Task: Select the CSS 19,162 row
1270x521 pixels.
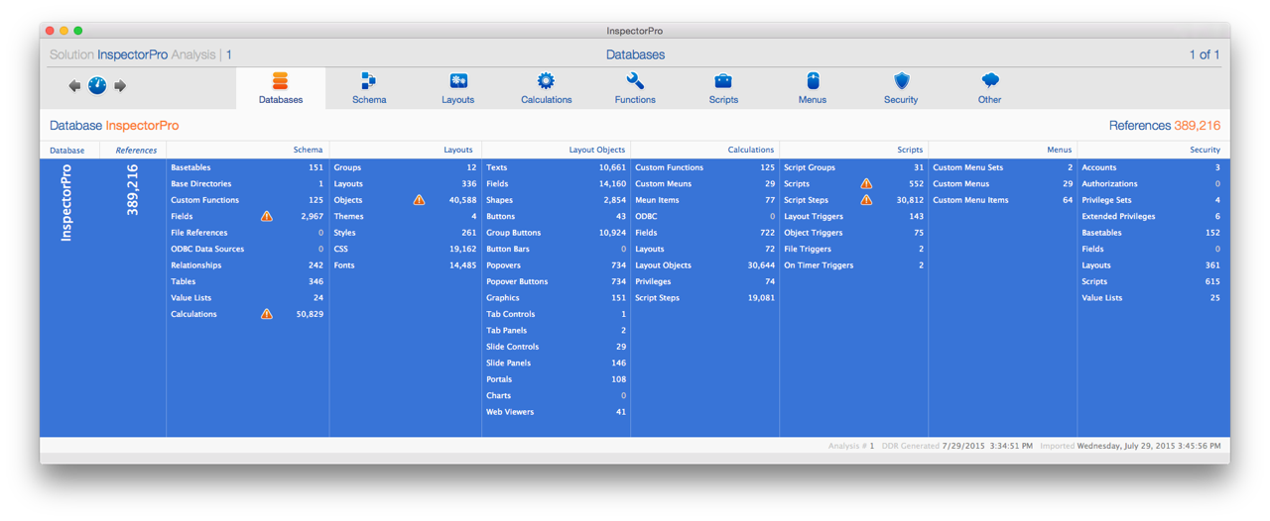Action: pyautogui.click(x=405, y=249)
